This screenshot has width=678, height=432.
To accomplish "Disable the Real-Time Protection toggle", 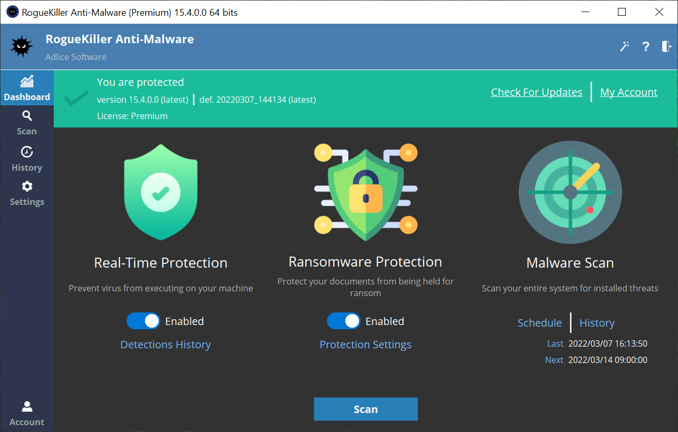I will coord(143,321).
